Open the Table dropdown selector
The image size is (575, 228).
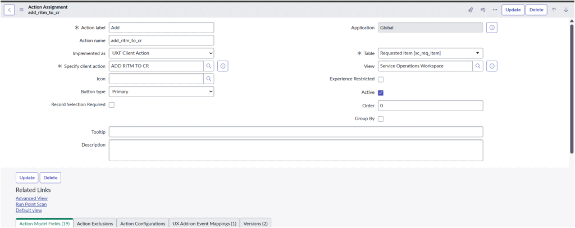point(430,53)
